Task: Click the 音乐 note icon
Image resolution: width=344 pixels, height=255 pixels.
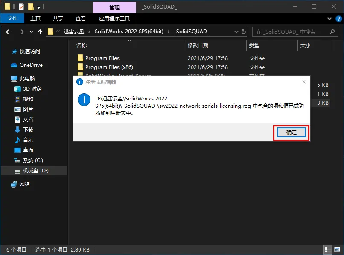Action: [x=17, y=140]
